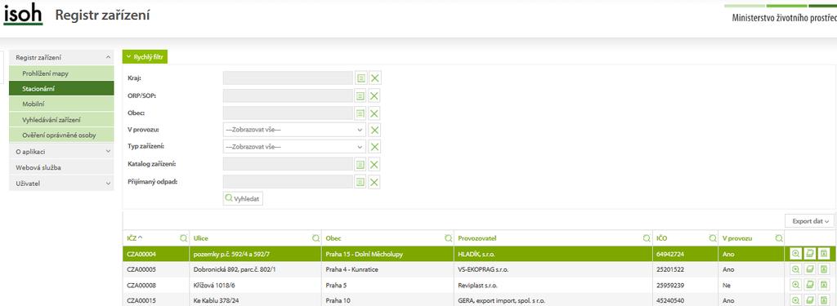Open the Export dat dropdown

point(809,220)
